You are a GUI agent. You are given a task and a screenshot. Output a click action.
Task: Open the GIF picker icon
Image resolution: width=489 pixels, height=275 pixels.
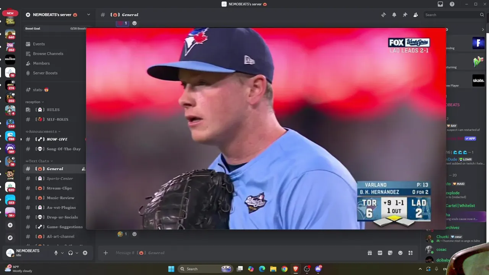(x=380, y=253)
